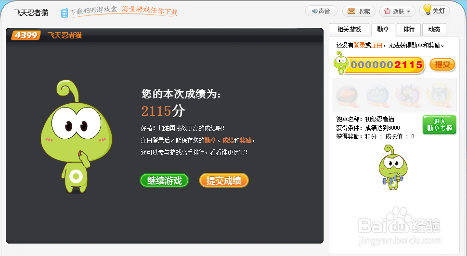Click the 徽章名称: 初级忍者猫 text

[365, 119]
